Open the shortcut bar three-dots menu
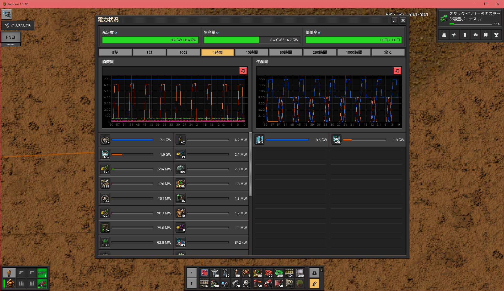This screenshot has width=504, height=291. click(322, 270)
